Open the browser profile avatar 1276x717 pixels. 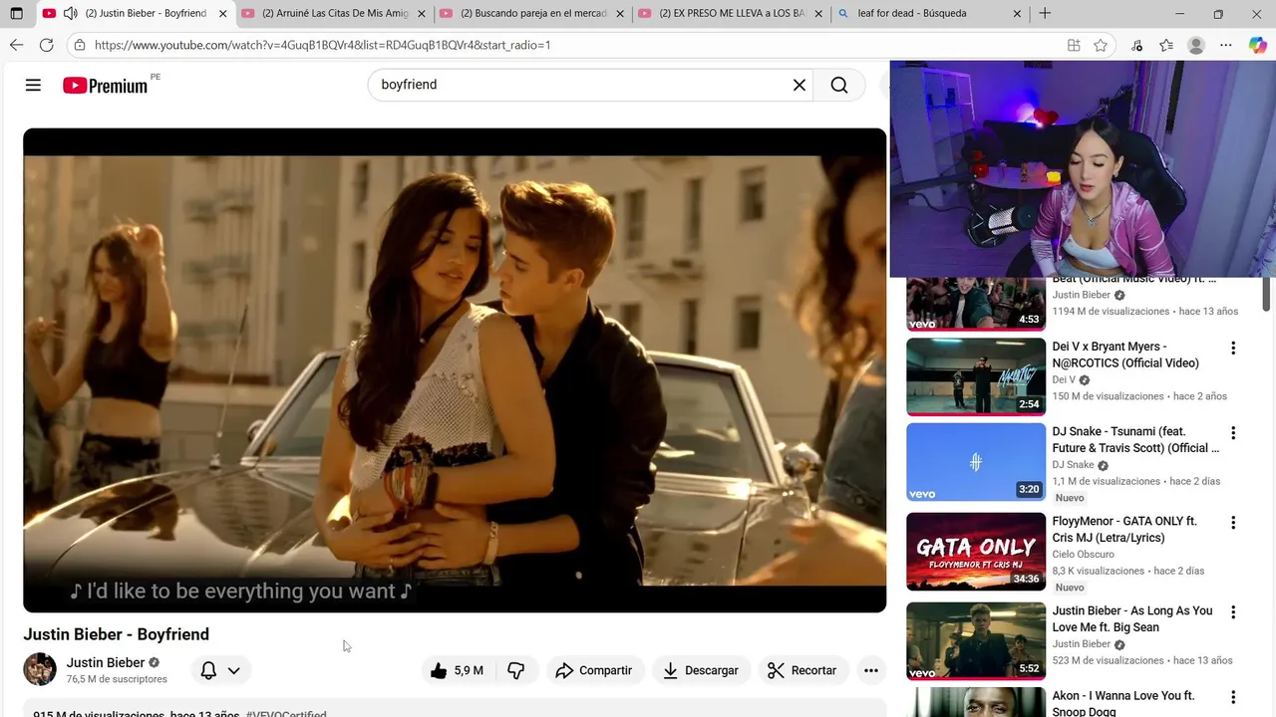coord(1196,45)
